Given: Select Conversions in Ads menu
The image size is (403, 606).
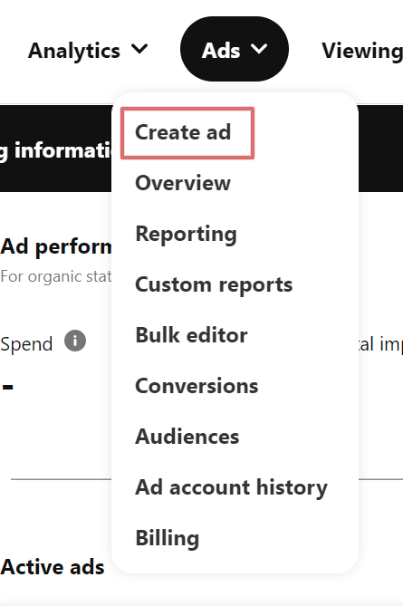Looking at the screenshot, I should pos(197,386).
